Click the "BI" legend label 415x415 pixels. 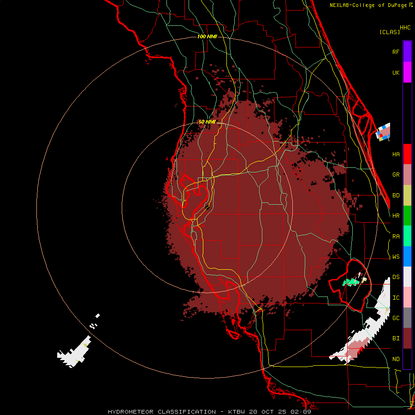click(x=396, y=338)
